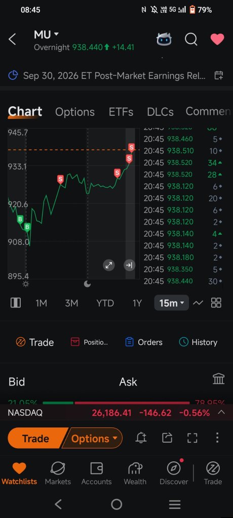Image resolution: width=233 pixels, height=518 pixels.
Task: Open the 15m interval dropdown
Action: [x=171, y=303]
